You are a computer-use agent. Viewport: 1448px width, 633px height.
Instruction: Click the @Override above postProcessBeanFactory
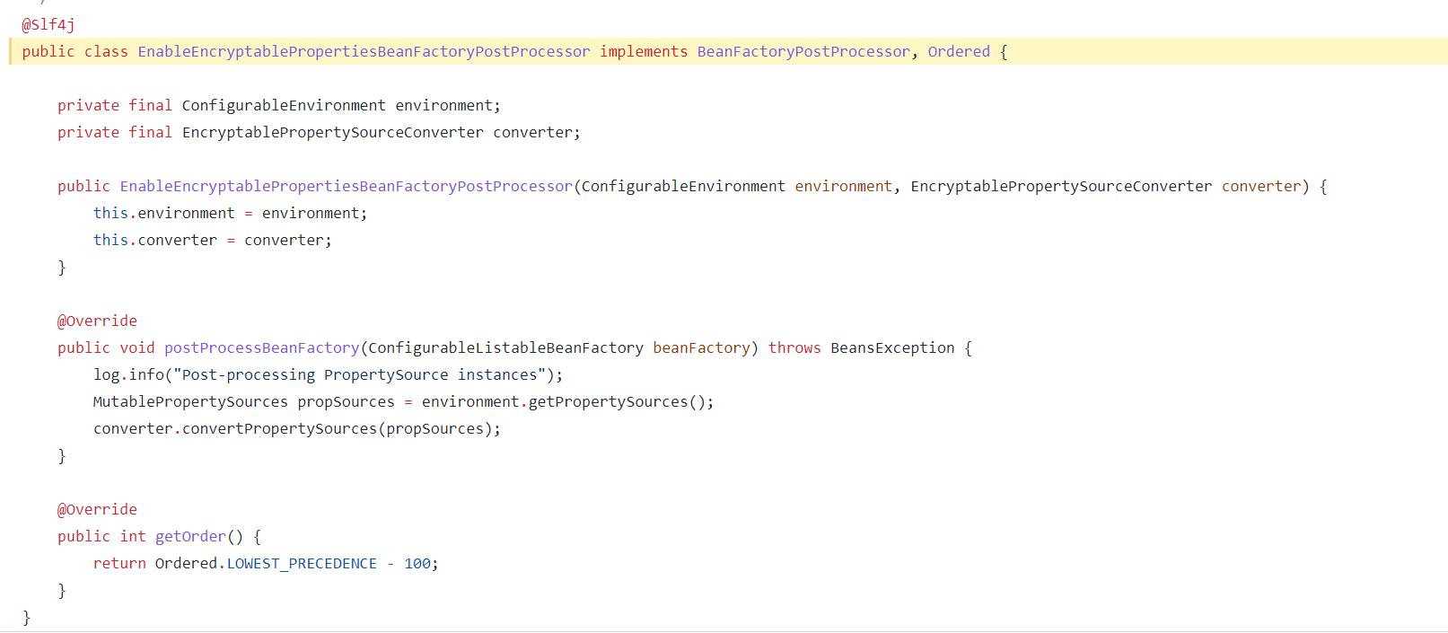point(97,321)
